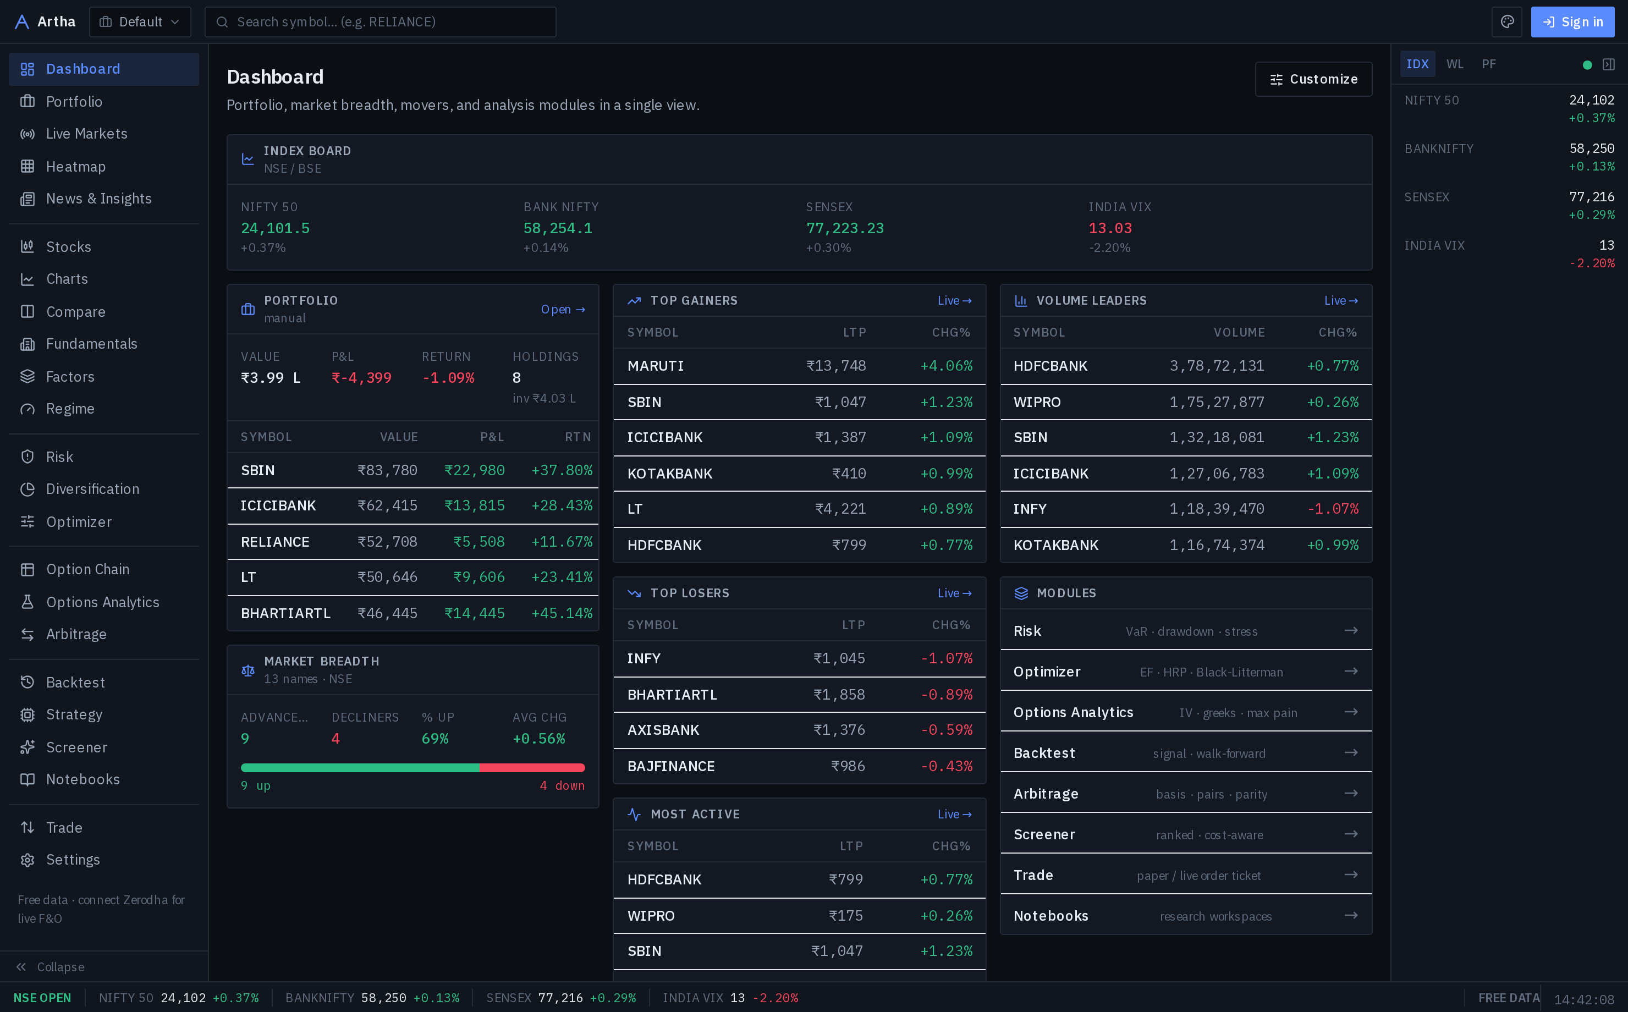Click SENSEX in bottom status bar
The image size is (1628, 1012).
(x=561, y=998)
